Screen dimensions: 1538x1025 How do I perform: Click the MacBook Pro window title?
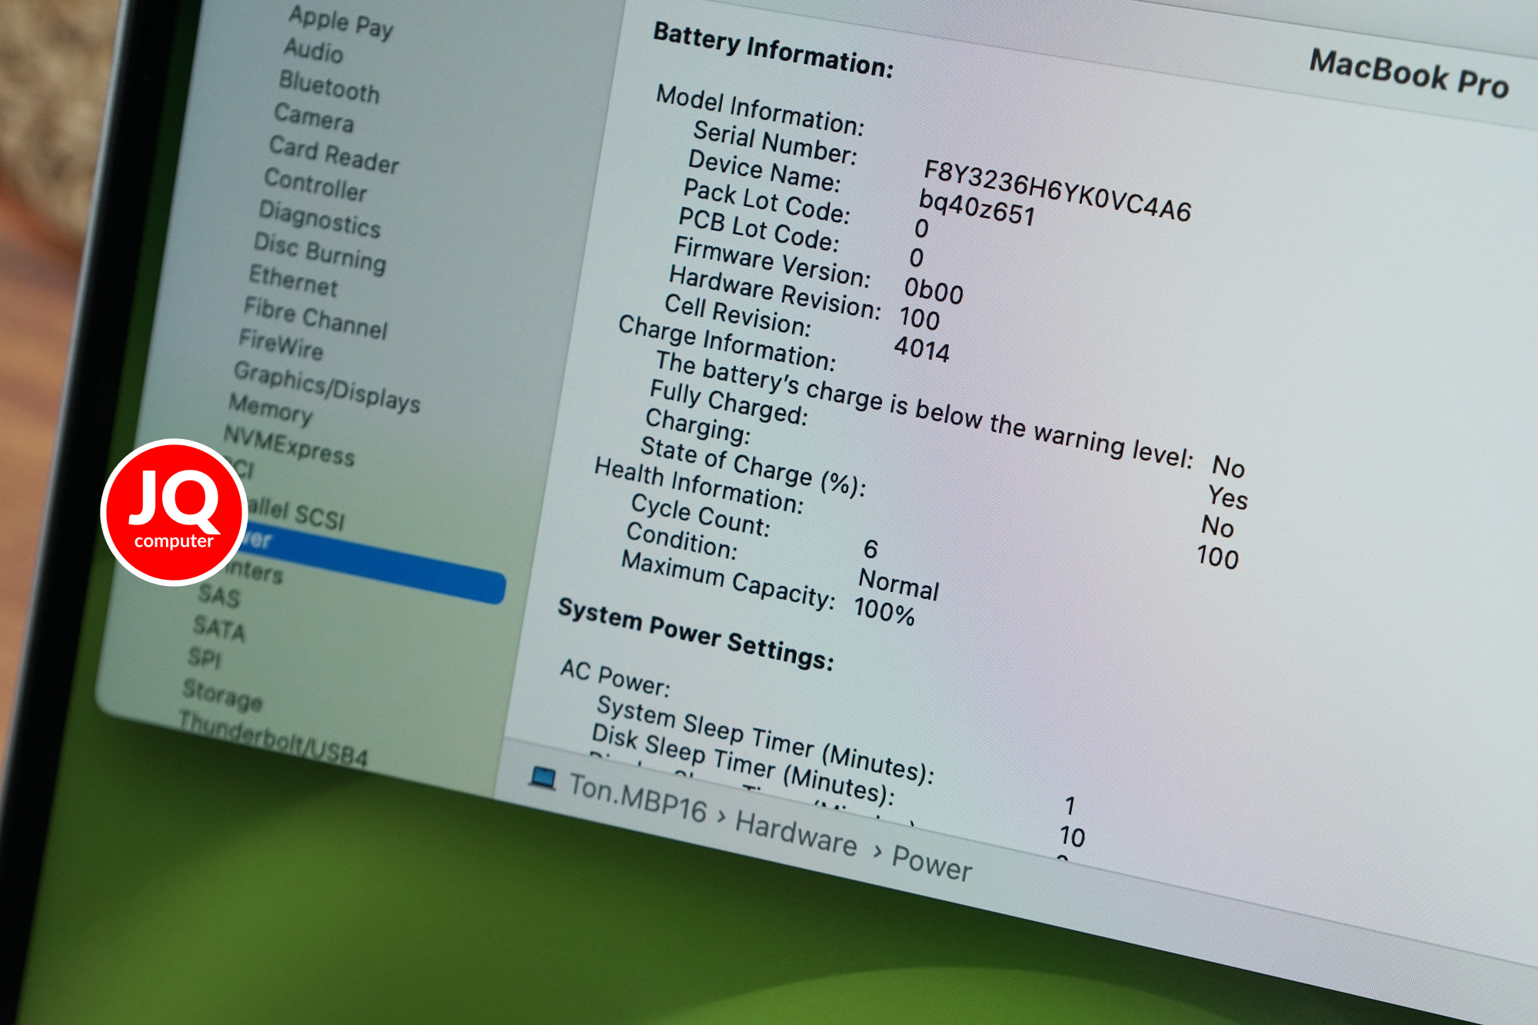tap(1410, 73)
